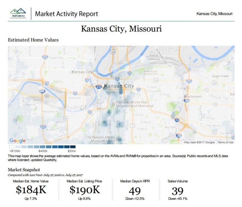Click the route 69 highway shield
The height and width of the screenshot is (207, 242).
pyautogui.click(x=66, y=119)
